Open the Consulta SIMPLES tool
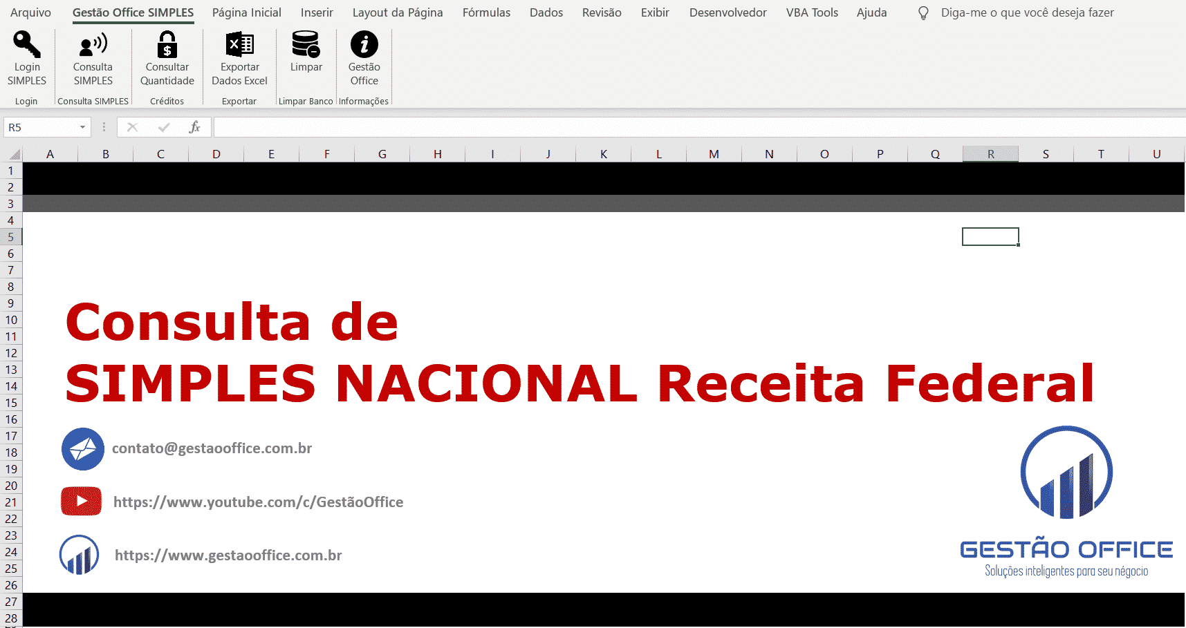This screenshot has width=1186, height=628. click(93, 45)
